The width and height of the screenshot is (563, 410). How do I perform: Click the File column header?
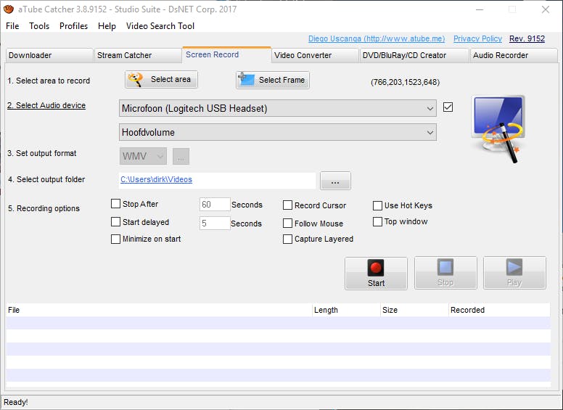159,310
